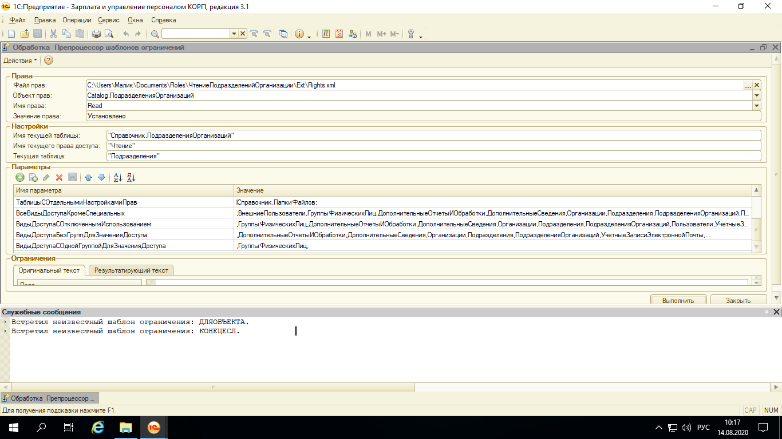The height and width of the screenshot is (439, 782).
Task: Click the magnifier Find icon
Action: [x=155, y=34]
